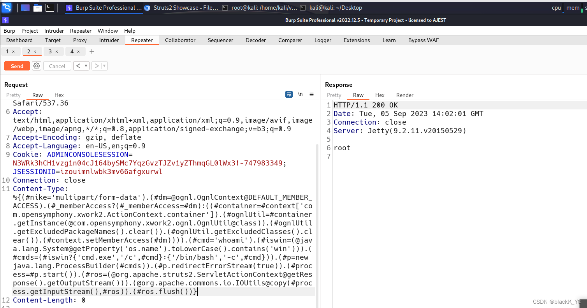Click the 'root' output line in response

tap(342, 148)
